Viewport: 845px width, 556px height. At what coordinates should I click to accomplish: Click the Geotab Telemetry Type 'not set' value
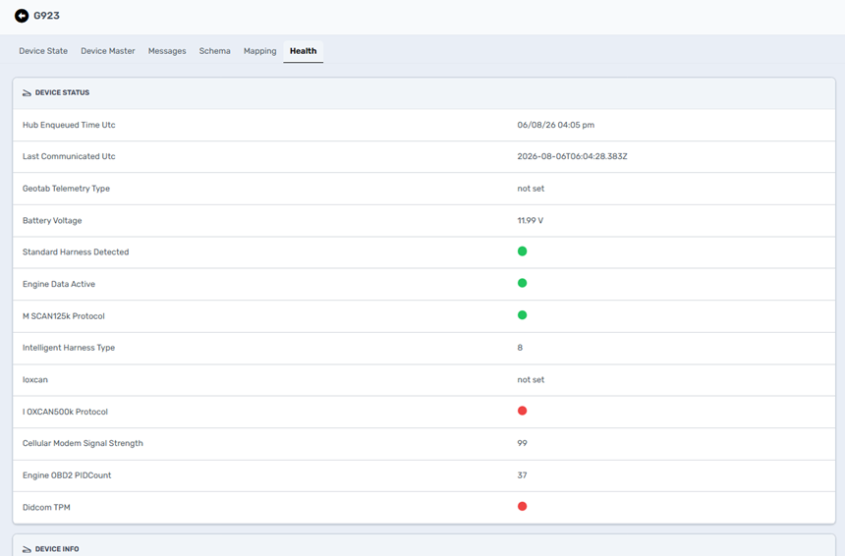coord(531,189)
